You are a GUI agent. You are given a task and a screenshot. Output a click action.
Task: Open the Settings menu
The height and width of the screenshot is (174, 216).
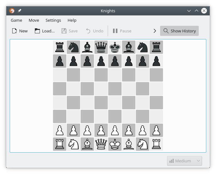coord(53,20)
